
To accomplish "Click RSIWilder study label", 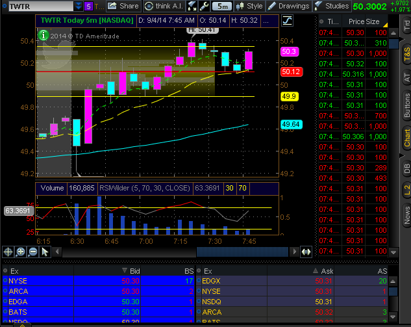I will click(x=145, y=188).
